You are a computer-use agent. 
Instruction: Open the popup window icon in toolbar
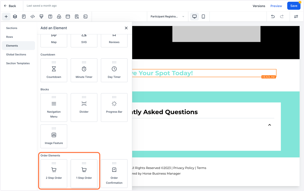tap(68, 16)
